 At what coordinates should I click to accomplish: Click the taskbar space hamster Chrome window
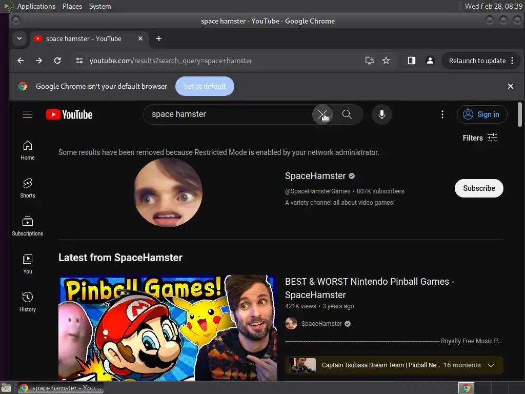[x=60, y=388]
